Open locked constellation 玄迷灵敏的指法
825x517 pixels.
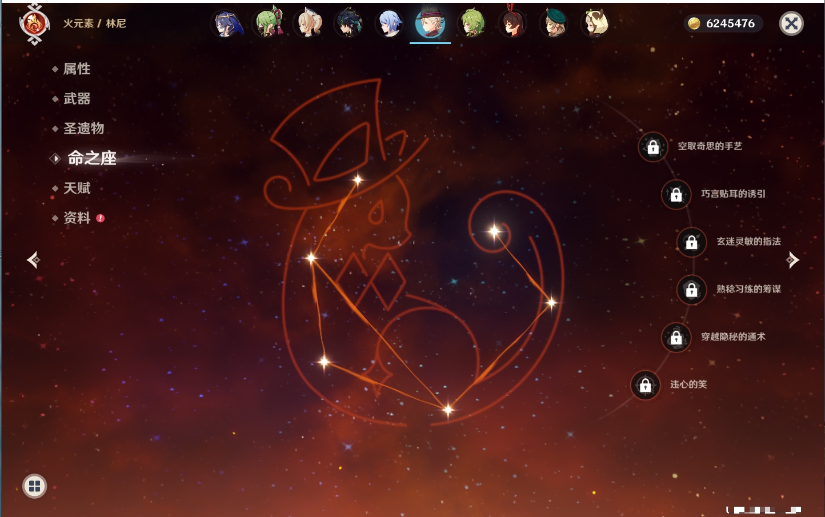point(692,242)
